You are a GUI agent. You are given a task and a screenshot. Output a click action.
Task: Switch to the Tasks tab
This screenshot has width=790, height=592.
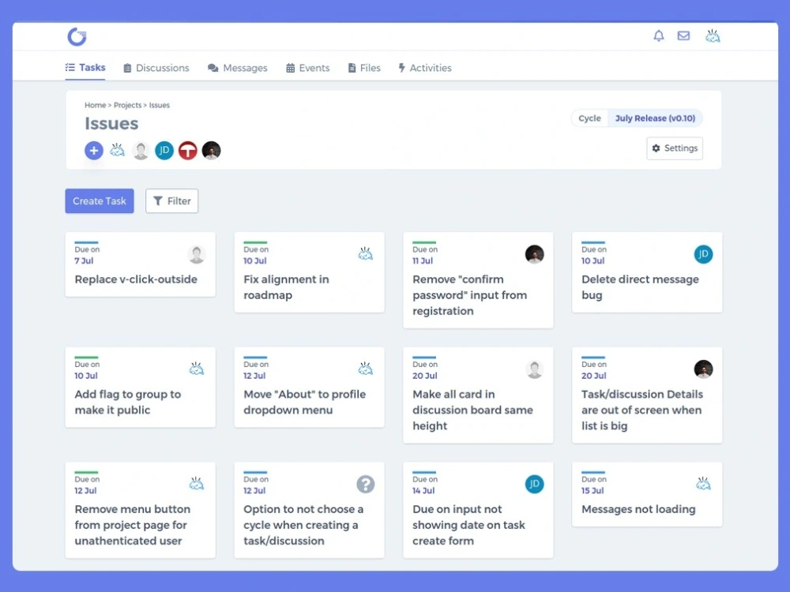85,67
